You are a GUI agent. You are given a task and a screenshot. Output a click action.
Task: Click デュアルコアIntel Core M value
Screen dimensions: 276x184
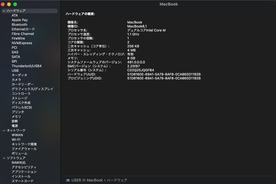click(146, 30)
